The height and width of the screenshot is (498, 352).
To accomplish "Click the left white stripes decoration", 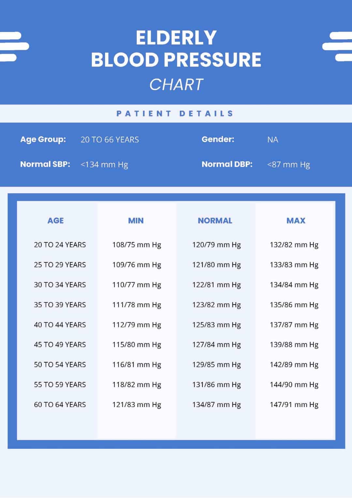I will (x=13, y=46).
